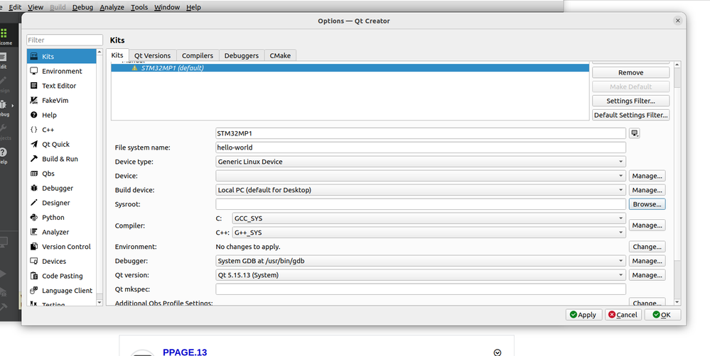Click Remove kit button
Image resolution: width=710 pixels, height=356 pixels.
pos(631,73)
